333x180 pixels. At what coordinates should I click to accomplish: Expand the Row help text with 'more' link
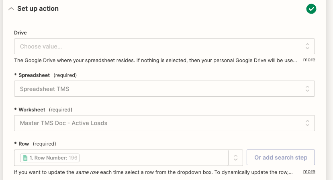tap(309, 172)
